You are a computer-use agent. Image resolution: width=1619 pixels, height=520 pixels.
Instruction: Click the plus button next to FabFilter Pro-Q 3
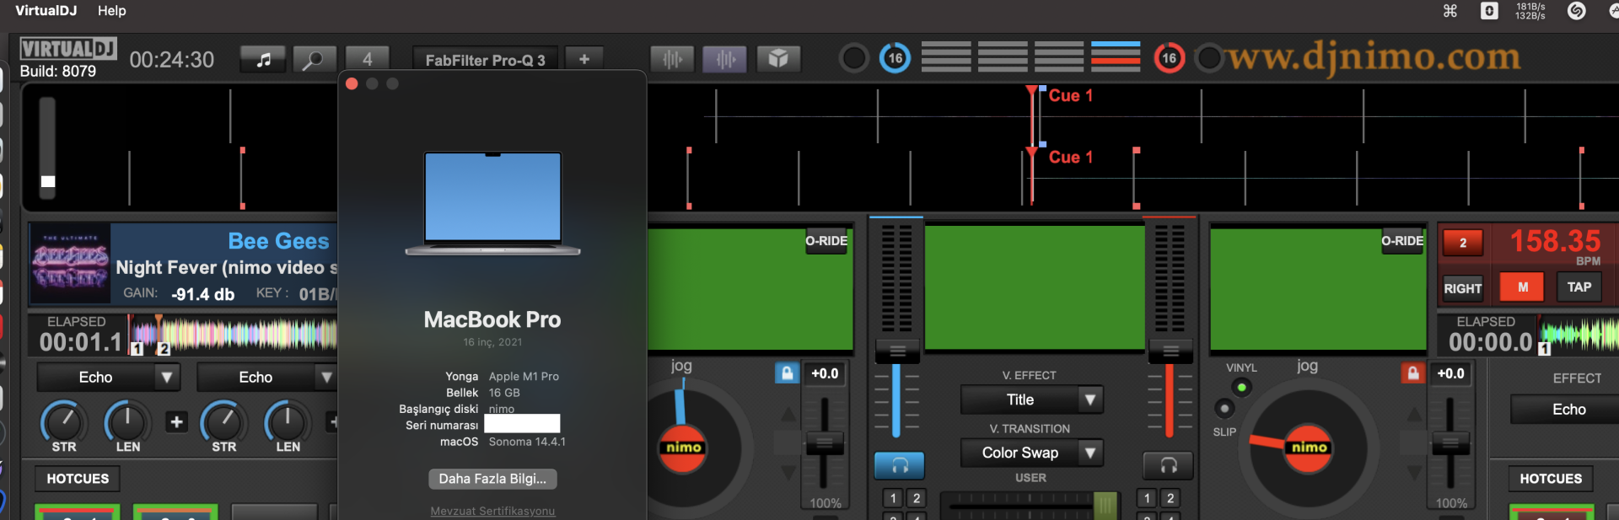click(x=584, y=59)
